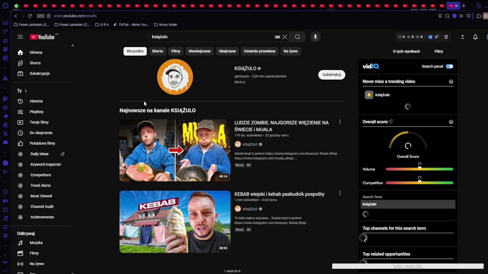Open more options for KEBAB wiejski video
The image size is (488, 274).
[x=340, y=193]
